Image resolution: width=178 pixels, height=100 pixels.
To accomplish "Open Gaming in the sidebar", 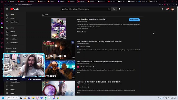I will tap(13, 89).
